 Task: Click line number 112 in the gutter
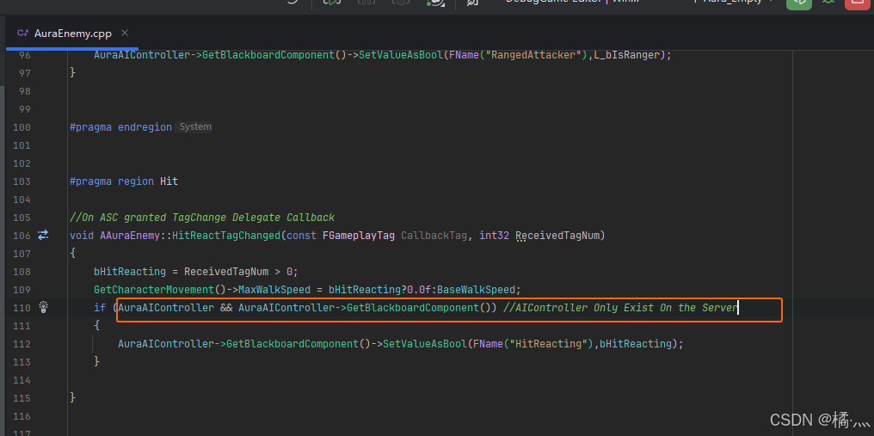coord(22,344)
